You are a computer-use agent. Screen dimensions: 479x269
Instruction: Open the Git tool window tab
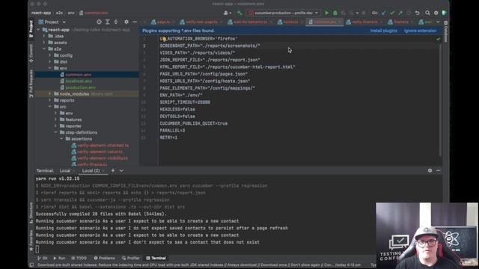pyautogui.click(x=43, y=258)
